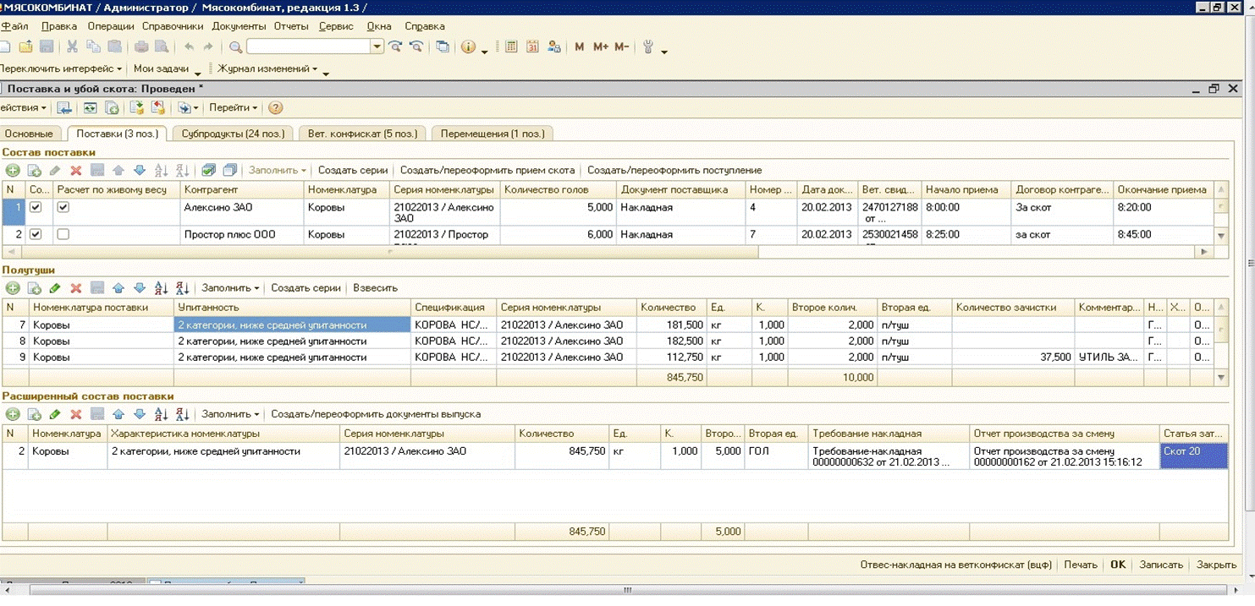The height and width of the screenshot is (606, 1255).
Task: Click Создать серии in Состав поставки toolbar
Action: [x=353, y=171]
